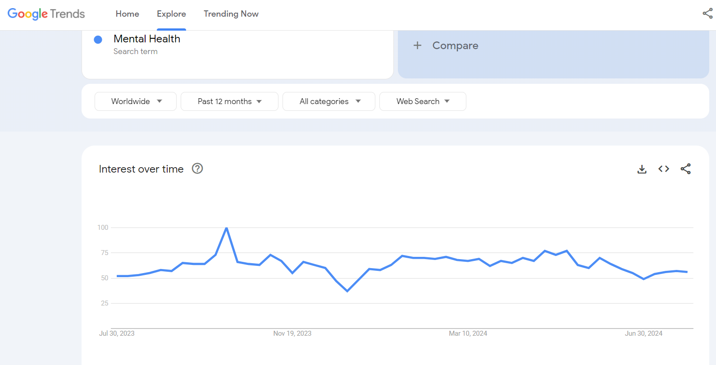Open the embed code icon for chart

[x=664, y=169]
